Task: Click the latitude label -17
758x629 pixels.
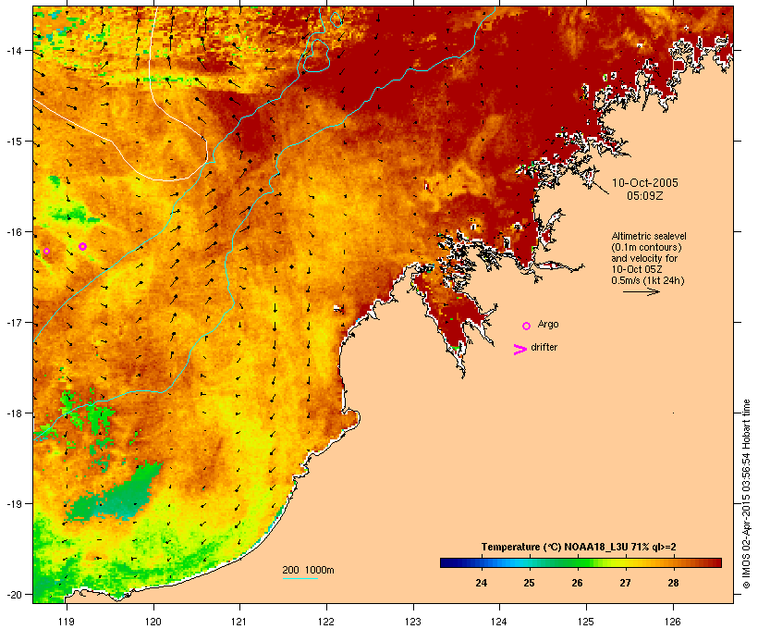Action: 13,323
